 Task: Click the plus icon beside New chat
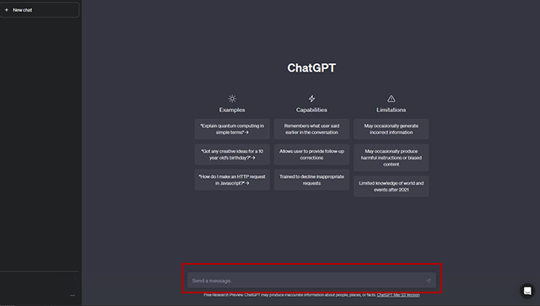click(x=6, y=10)
